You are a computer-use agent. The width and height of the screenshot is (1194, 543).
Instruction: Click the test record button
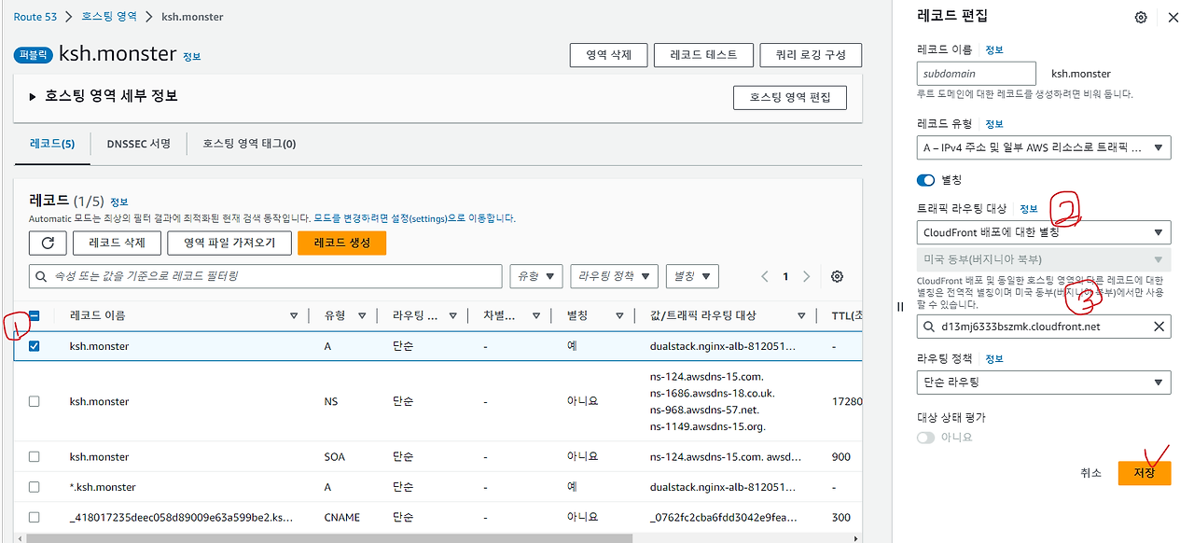703,55
